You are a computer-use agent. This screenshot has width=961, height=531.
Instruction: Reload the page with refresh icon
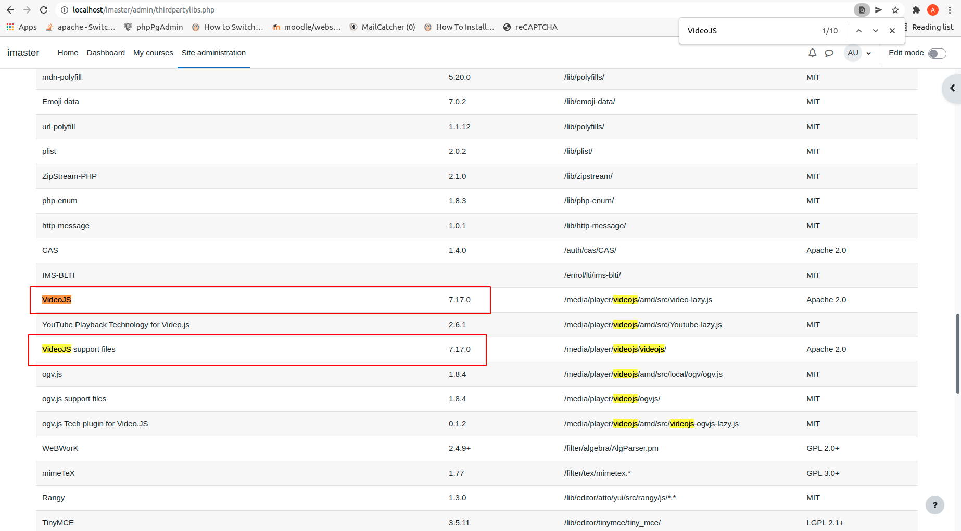coord(44,10)
